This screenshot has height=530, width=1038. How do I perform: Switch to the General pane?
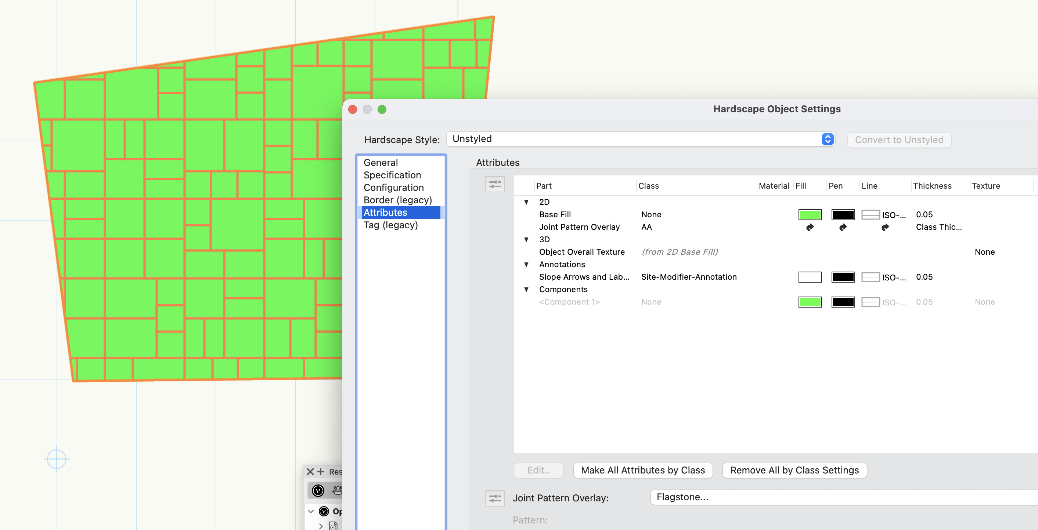(381, 163)
